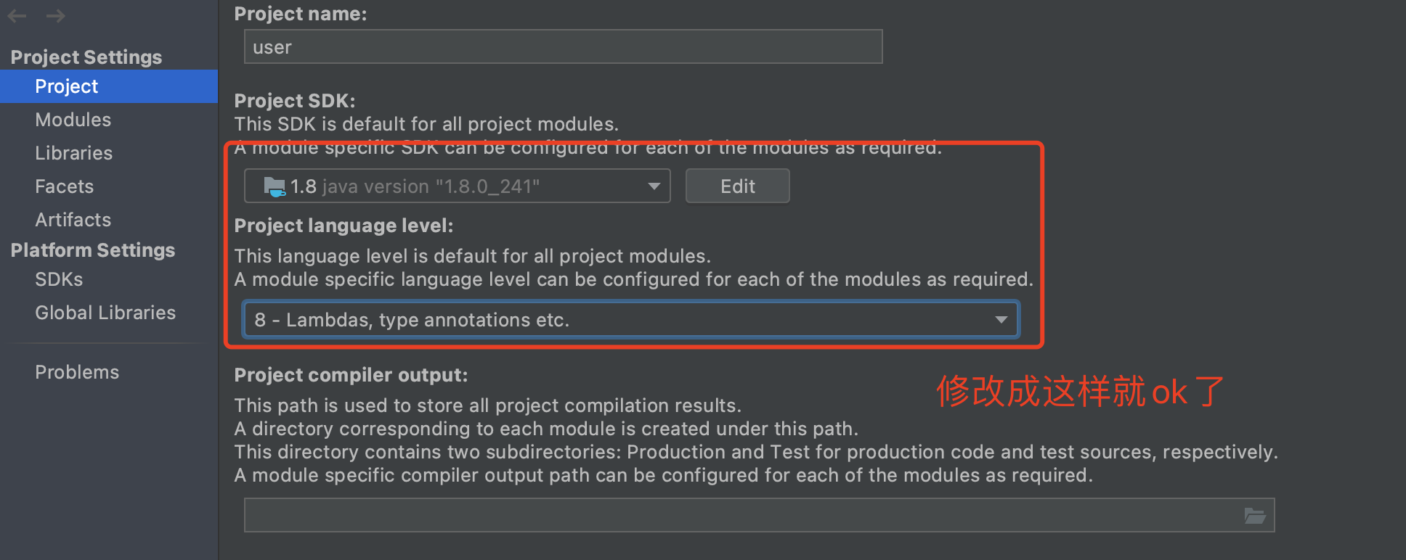Open the Problems section

[x=77, y=371]
